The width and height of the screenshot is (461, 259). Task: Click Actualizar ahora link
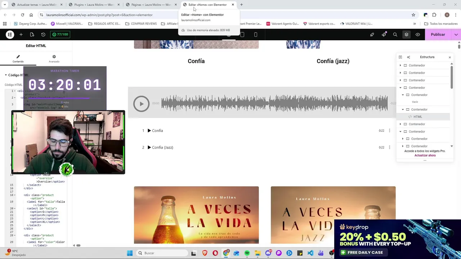[x=425, y=155]
